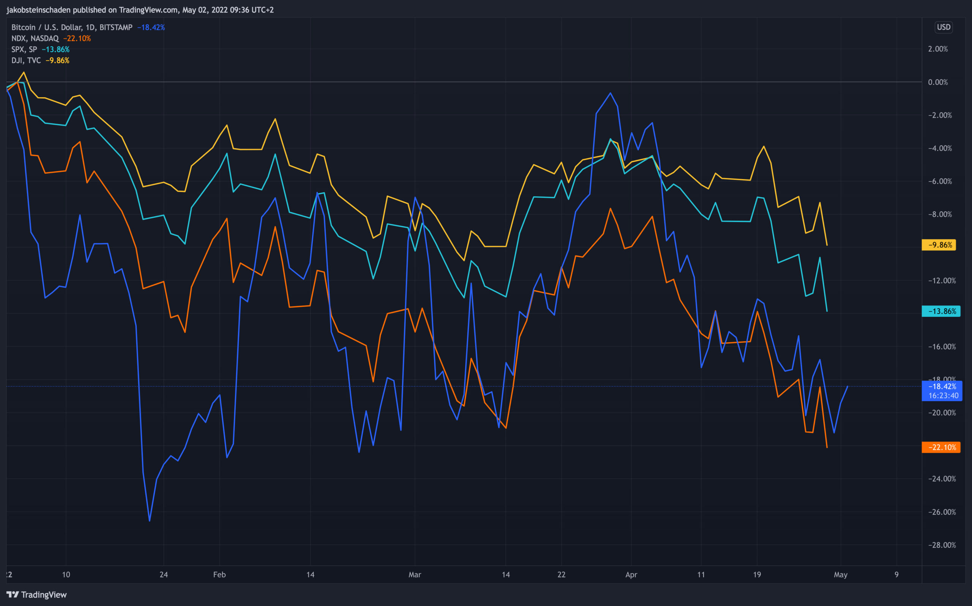Viewport: 972px width, 606px height.
Task: Click the blue -18.42% countdown price tag
Action: (942, 391)
